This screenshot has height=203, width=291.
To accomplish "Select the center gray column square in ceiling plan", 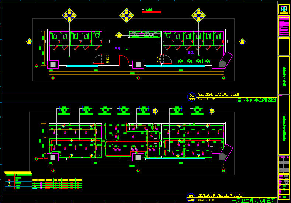I will (x=138, y=157).
